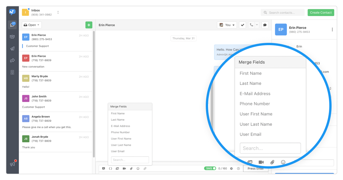Click the clock schedule message icon
The image size is (343, 180).
238,169
